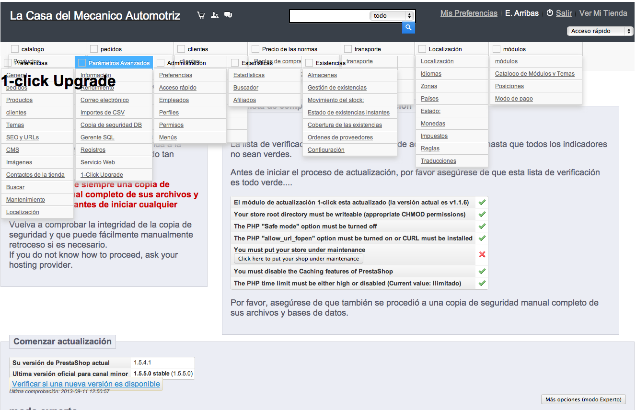Screen dimensions: 636x410
Task: Click the red X maintenance status icon
Action: (482, 254)
